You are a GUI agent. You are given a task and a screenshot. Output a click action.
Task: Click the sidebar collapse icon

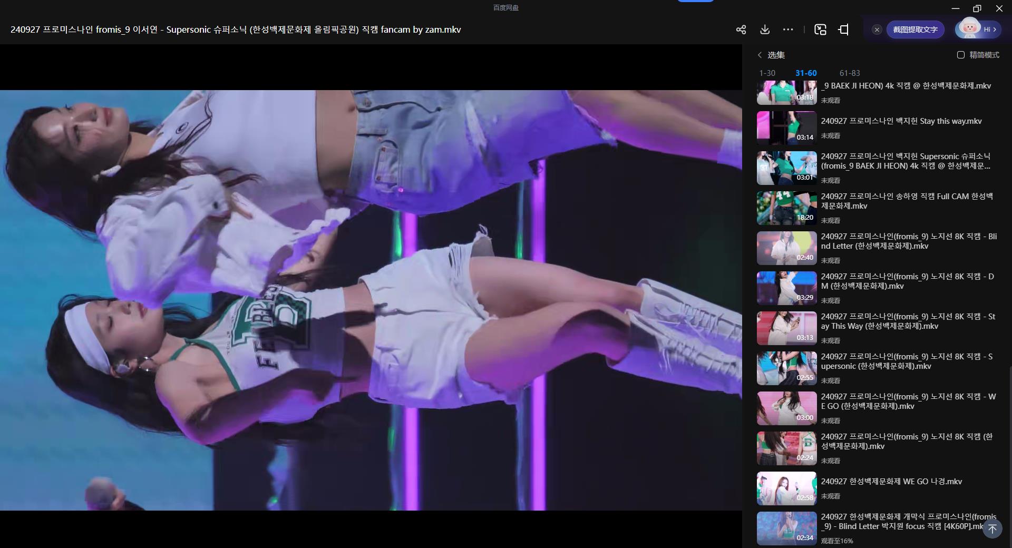(x=844, y=30)
